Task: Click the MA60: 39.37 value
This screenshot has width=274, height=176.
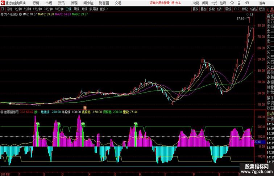Action: coord(80,14)
